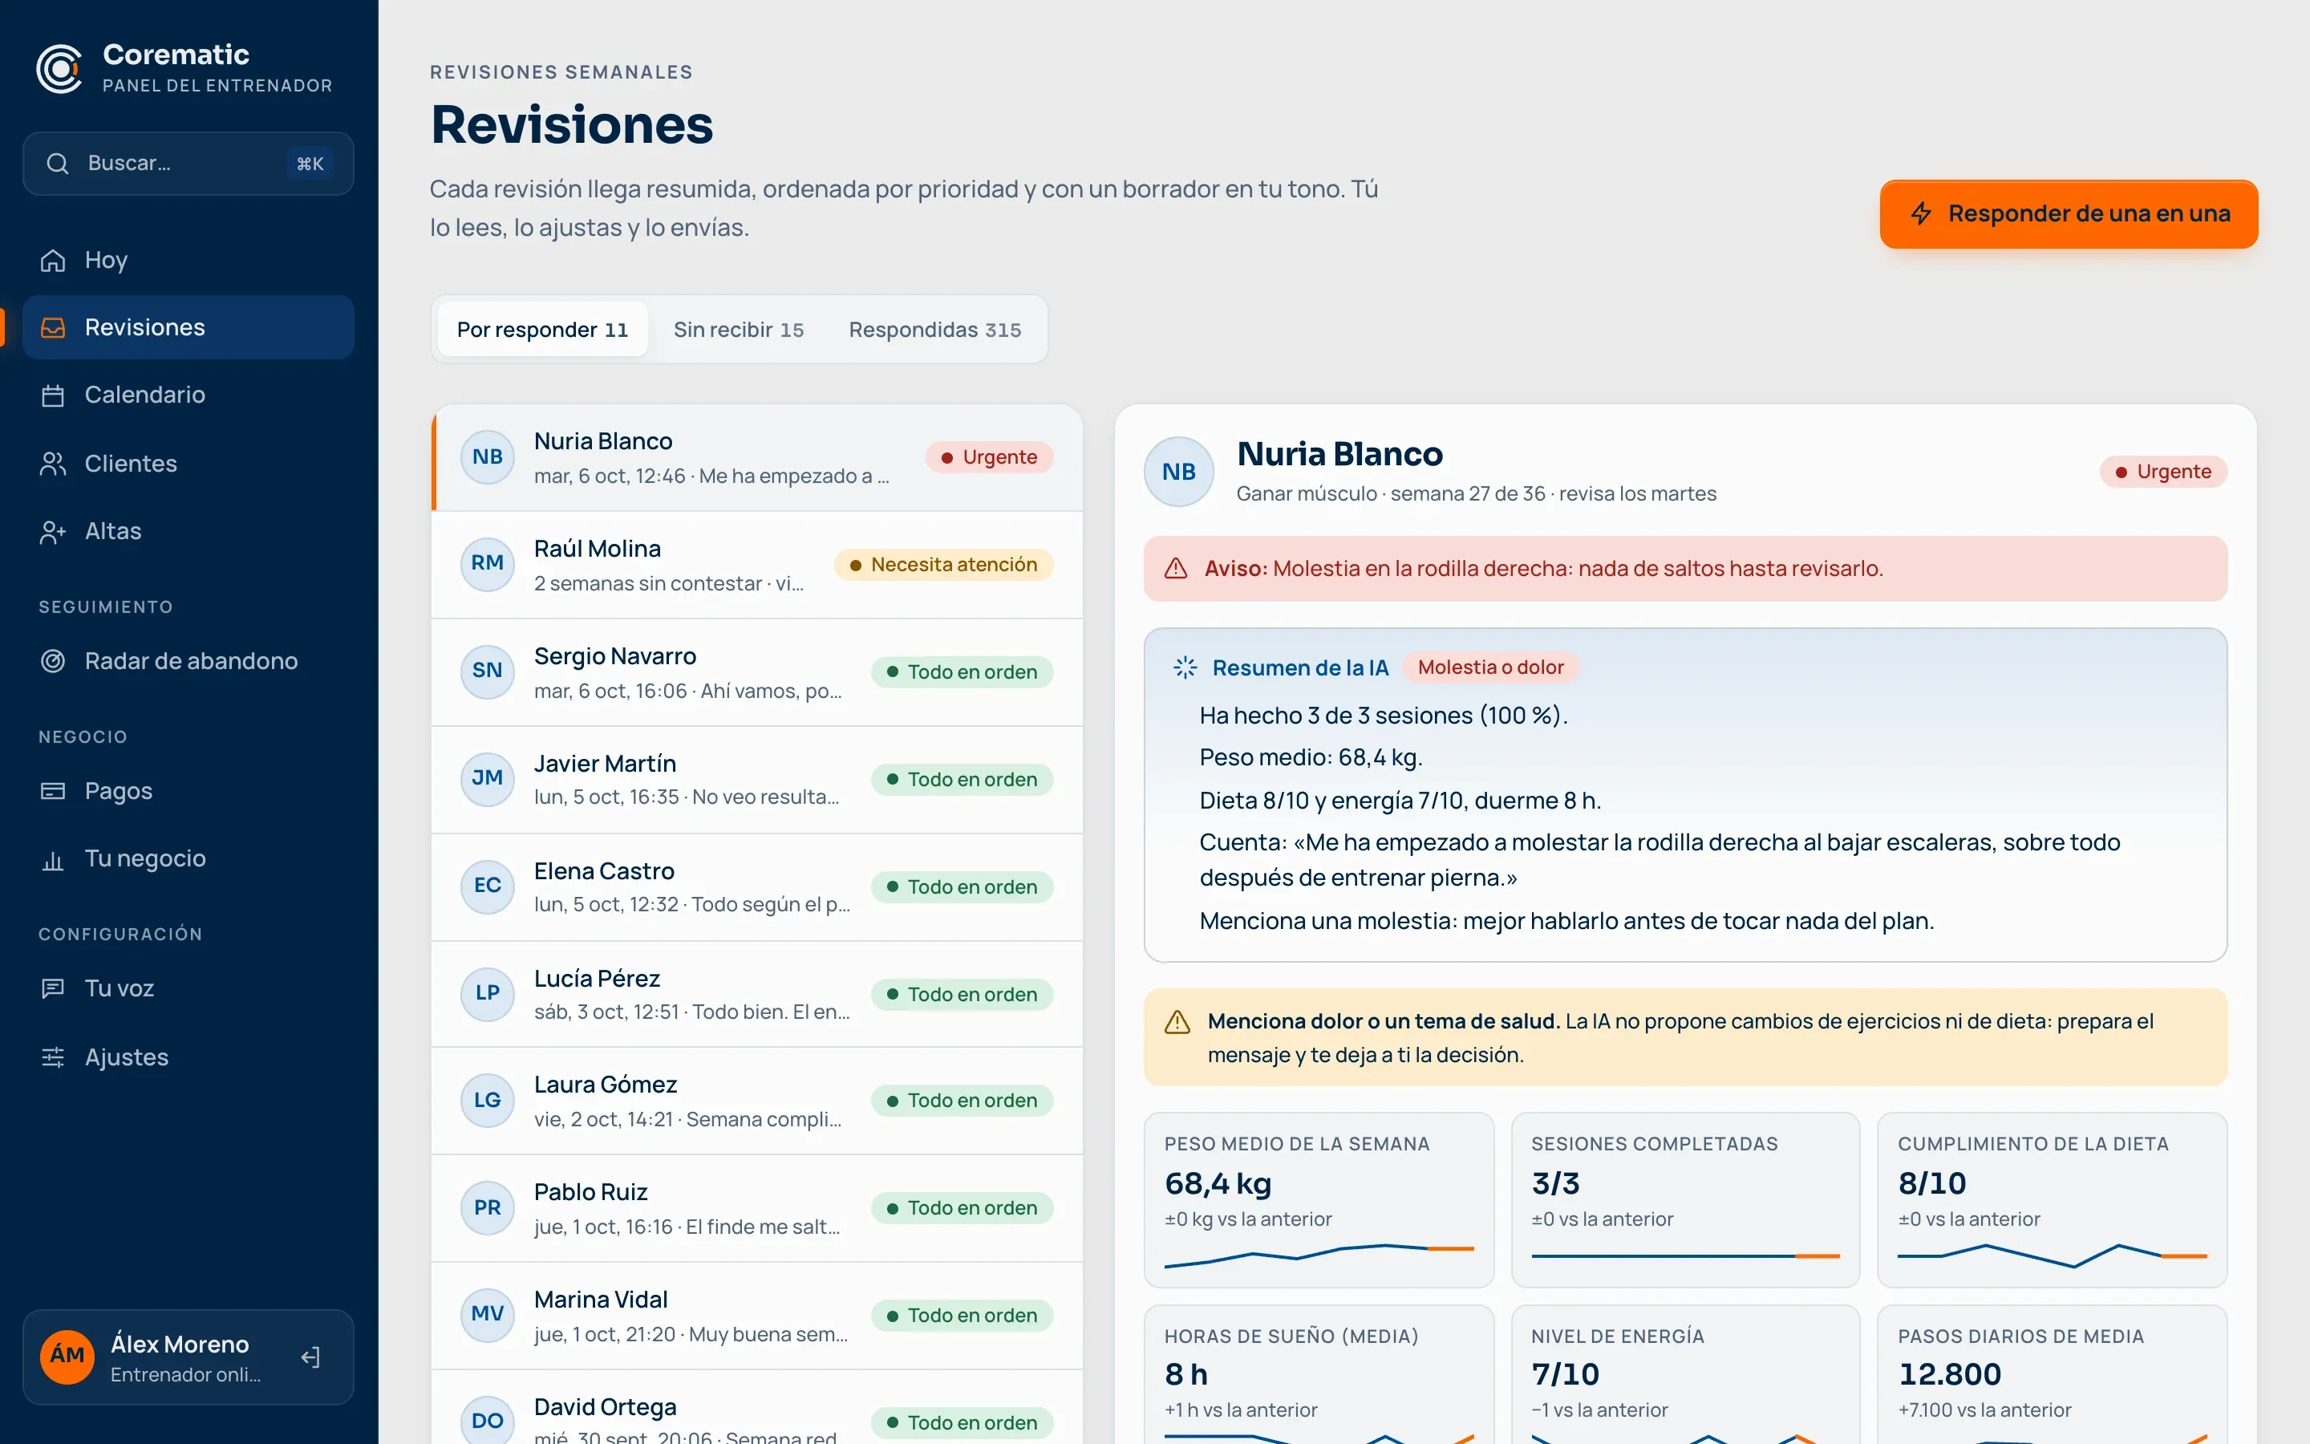Click the Buscar search field

click(x=188, y=164)
